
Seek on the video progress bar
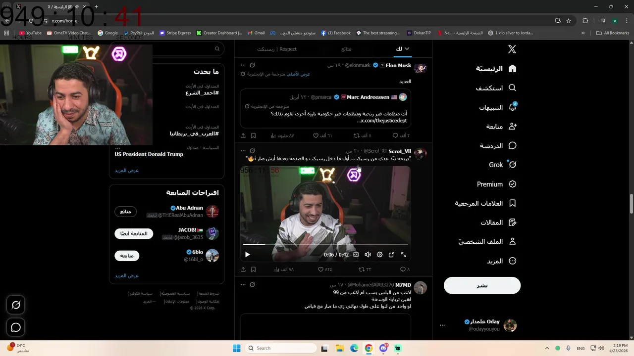[x=325, y=244]
